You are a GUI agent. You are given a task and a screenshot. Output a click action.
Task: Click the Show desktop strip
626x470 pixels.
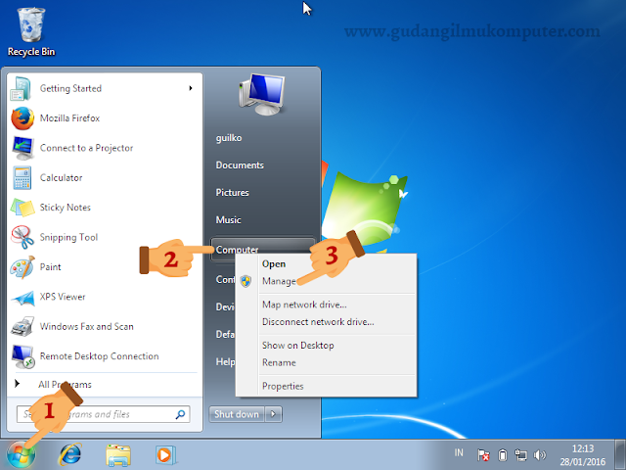click(x=620, y=454)
